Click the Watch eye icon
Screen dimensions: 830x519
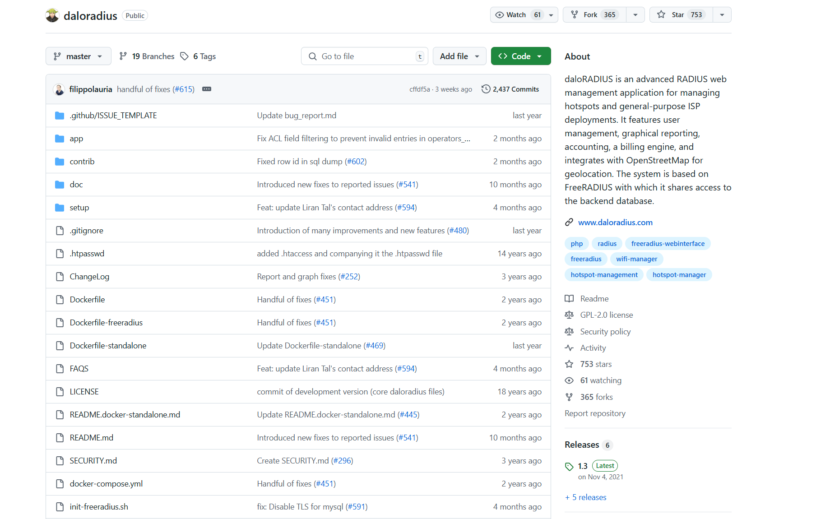(499, 15)
